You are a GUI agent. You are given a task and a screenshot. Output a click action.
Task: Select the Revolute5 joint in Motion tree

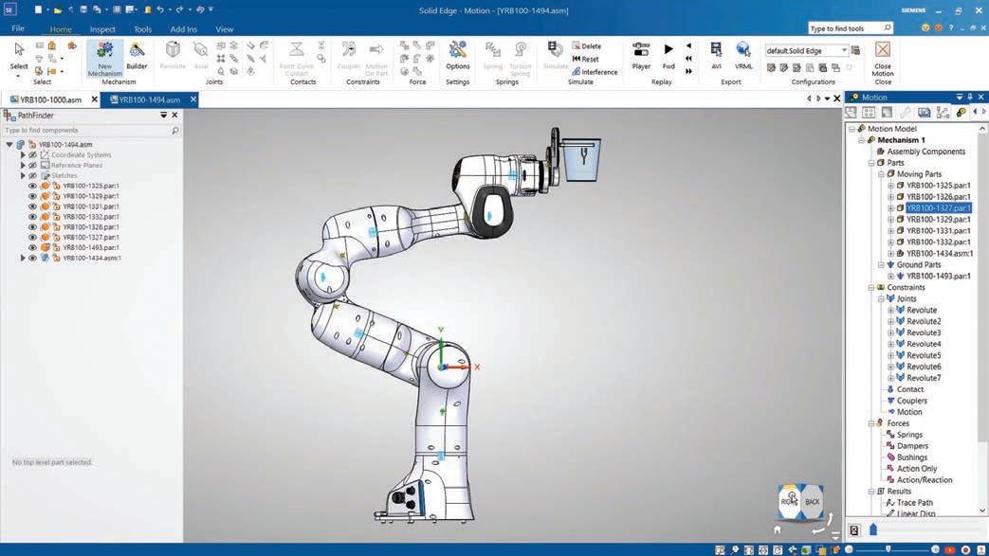tap(924, 355)
